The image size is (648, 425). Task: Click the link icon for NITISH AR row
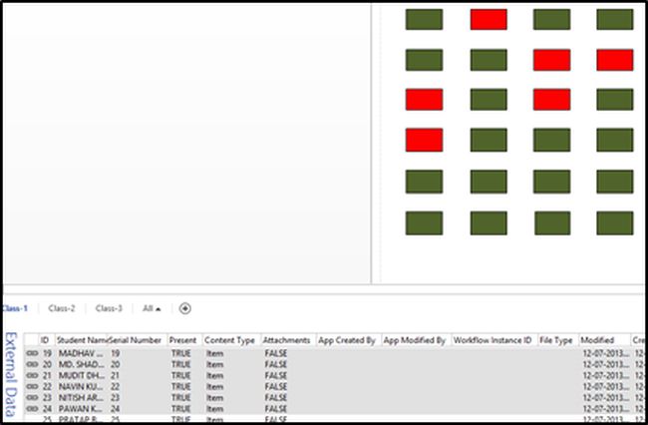pyautogui.click(x=32, y=398)
